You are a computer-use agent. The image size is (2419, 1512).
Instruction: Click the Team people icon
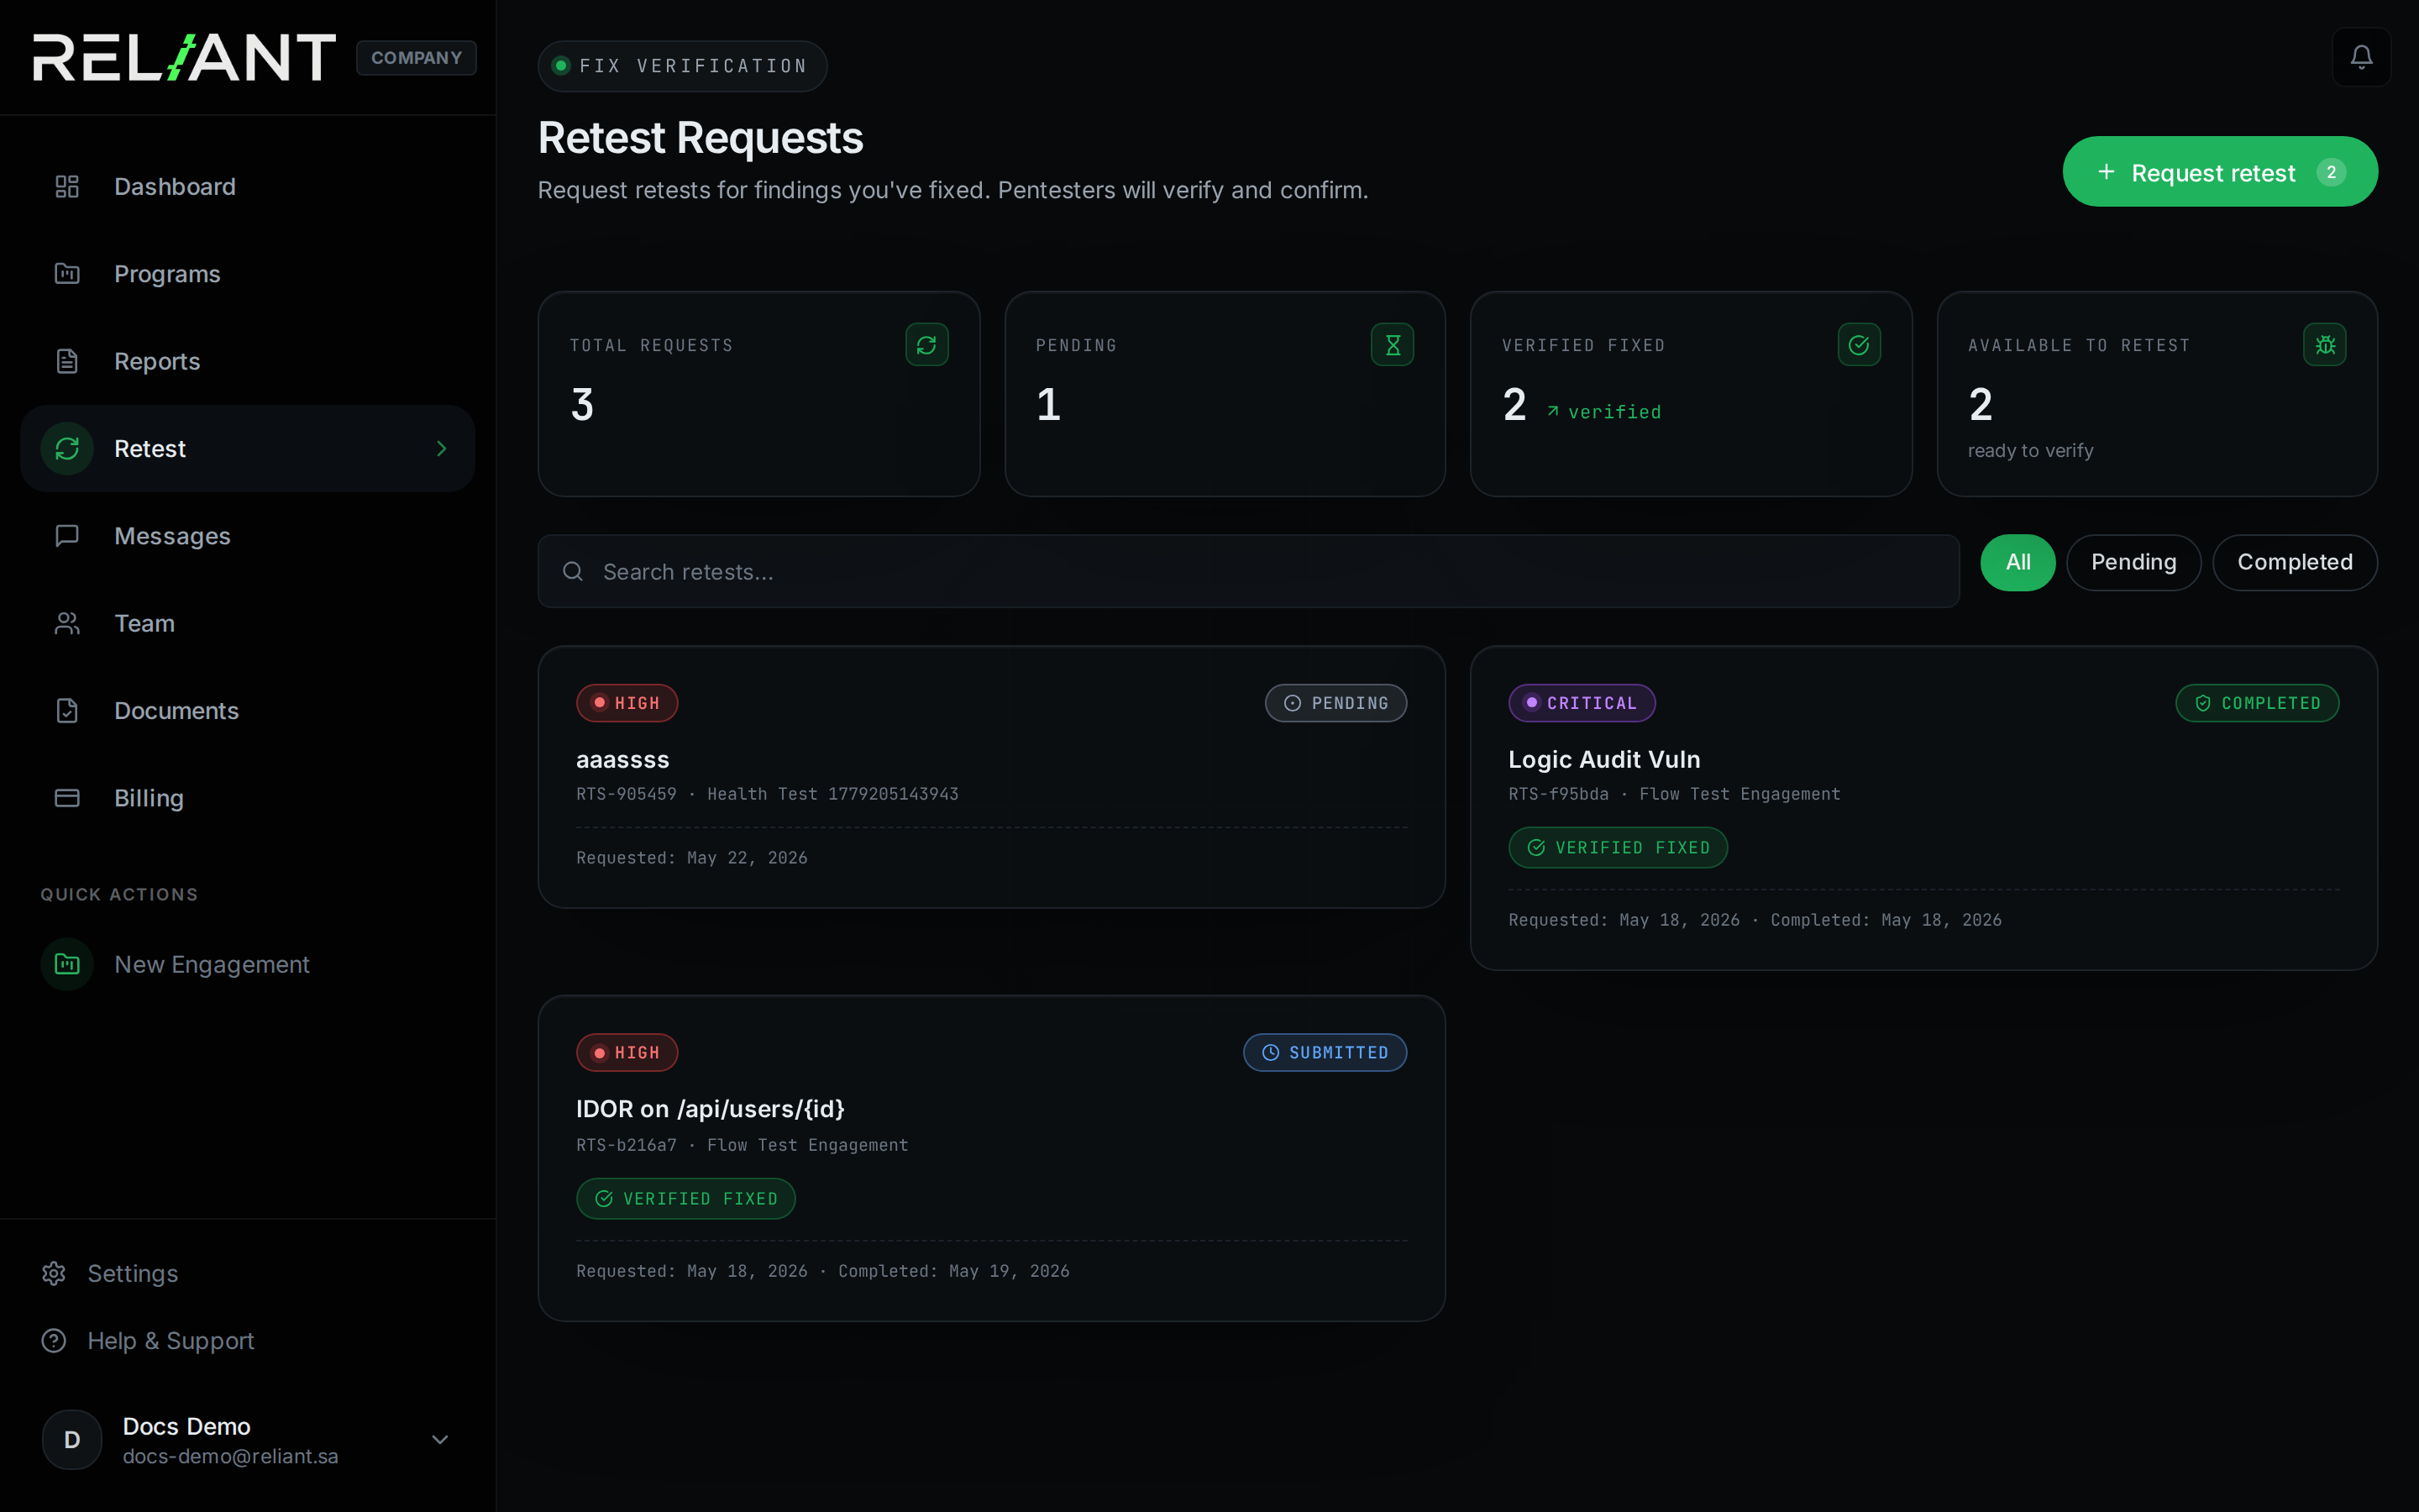pyautogui.click(x=67, y=623)
